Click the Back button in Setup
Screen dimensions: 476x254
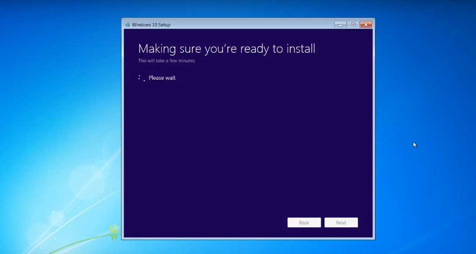pyautogui.click(x=304, y=223)
